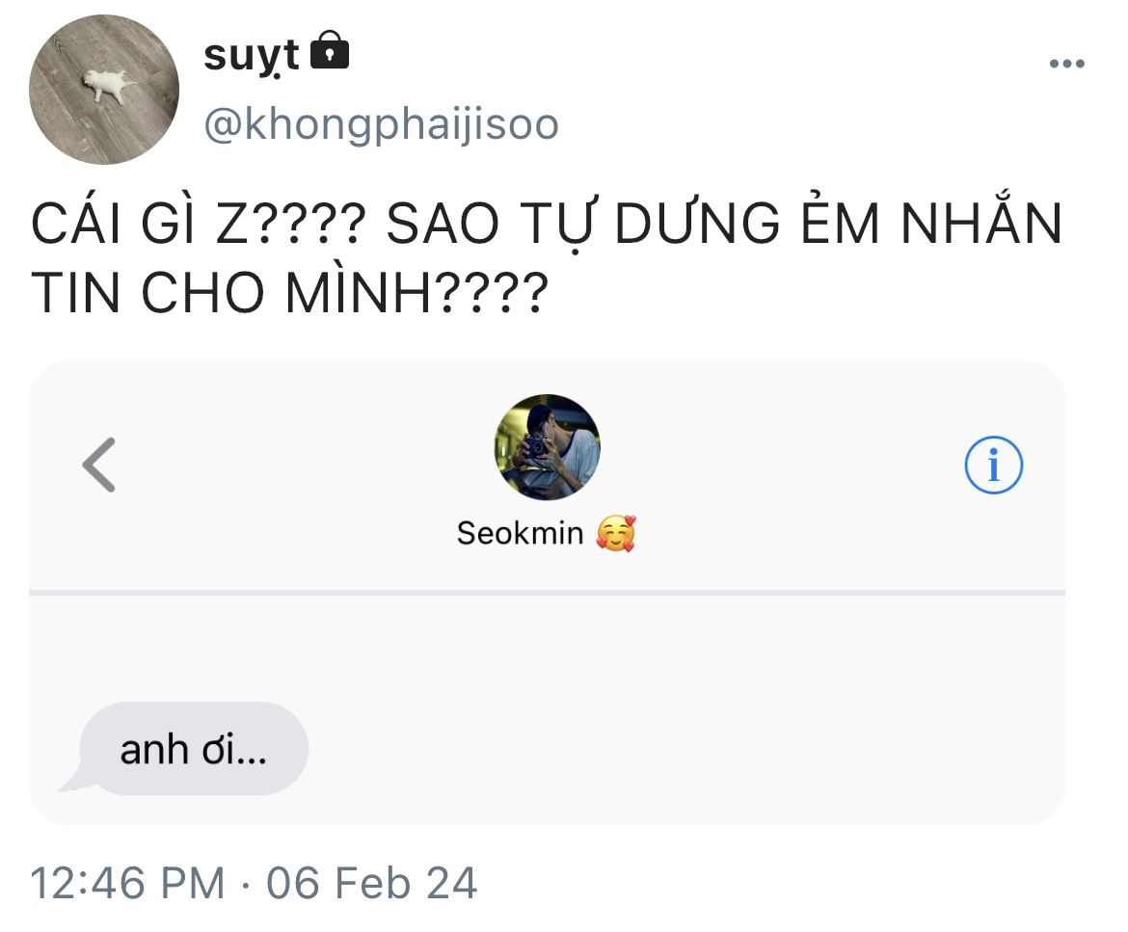1128x932 pixels.
Task: Tap the "anh ơi..." message bubble
Action: tap(193, 750)
